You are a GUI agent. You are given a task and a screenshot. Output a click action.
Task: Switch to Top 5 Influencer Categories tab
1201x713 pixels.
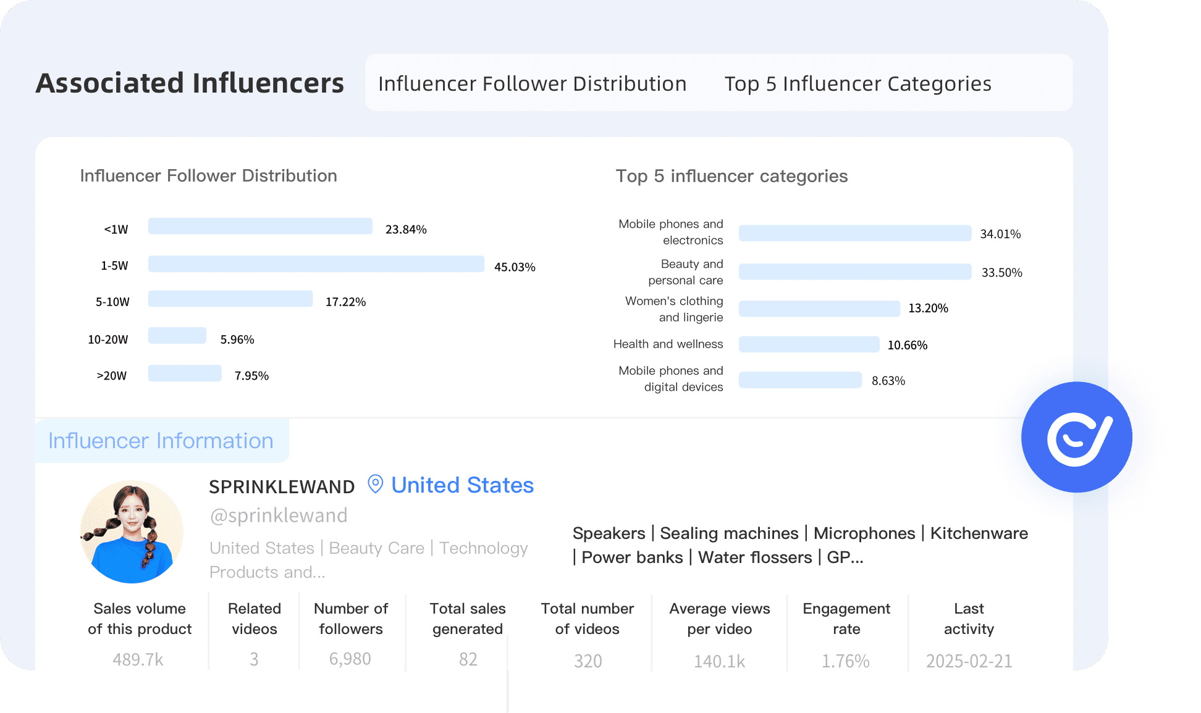pos(858,83)
